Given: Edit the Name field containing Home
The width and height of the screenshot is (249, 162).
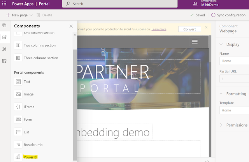Looking at the screenshot, I should [234, 61].
